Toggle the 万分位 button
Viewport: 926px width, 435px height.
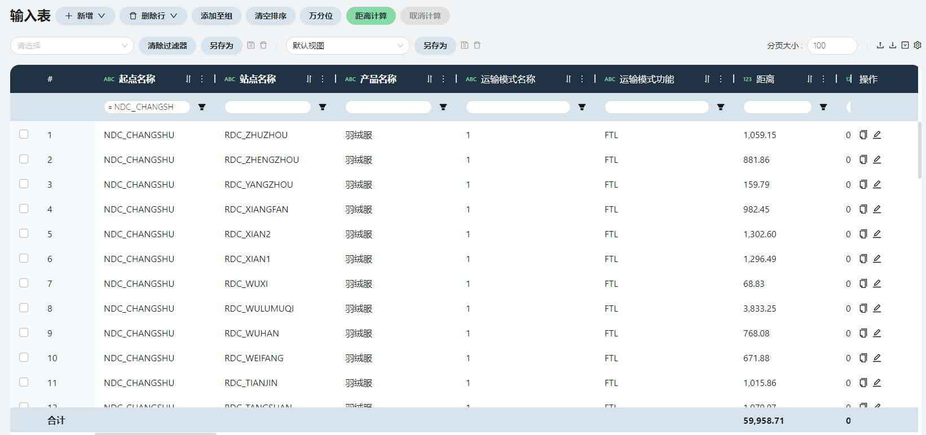tap(321, 16)
